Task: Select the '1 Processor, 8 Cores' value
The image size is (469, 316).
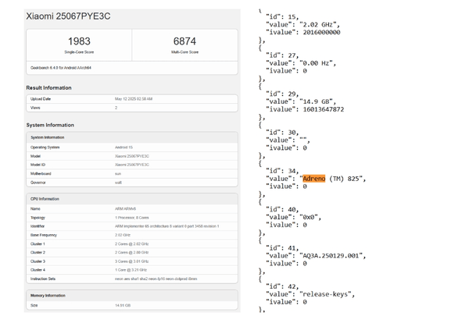Action: tap(132, 218)
